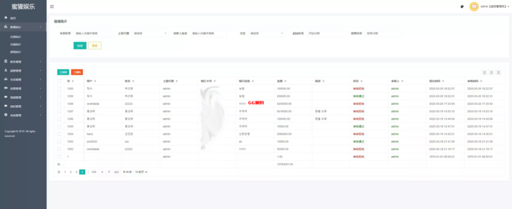Click the video icon for 视频管理
The height and width of the screenshot is (209, 512).
tap(6, 97)
